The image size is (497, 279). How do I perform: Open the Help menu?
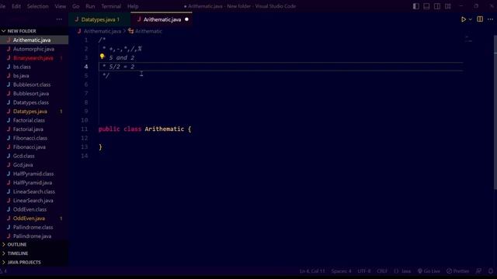coord(133,6)
